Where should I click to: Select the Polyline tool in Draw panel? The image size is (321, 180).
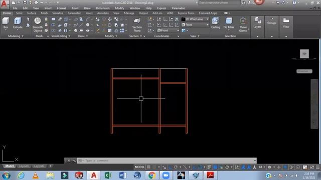(x=76, y=19)
